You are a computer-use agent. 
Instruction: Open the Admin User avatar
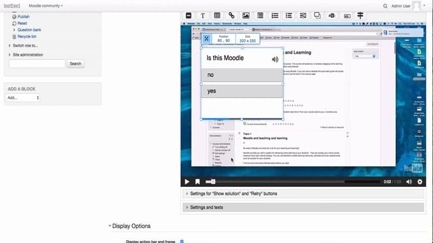[417, 6]
